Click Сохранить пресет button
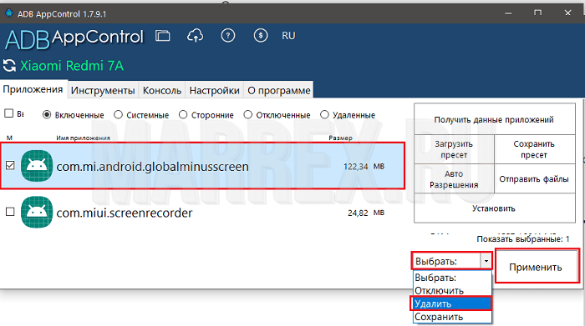Viewport: 585px width, 326px height. coord(534,149)
